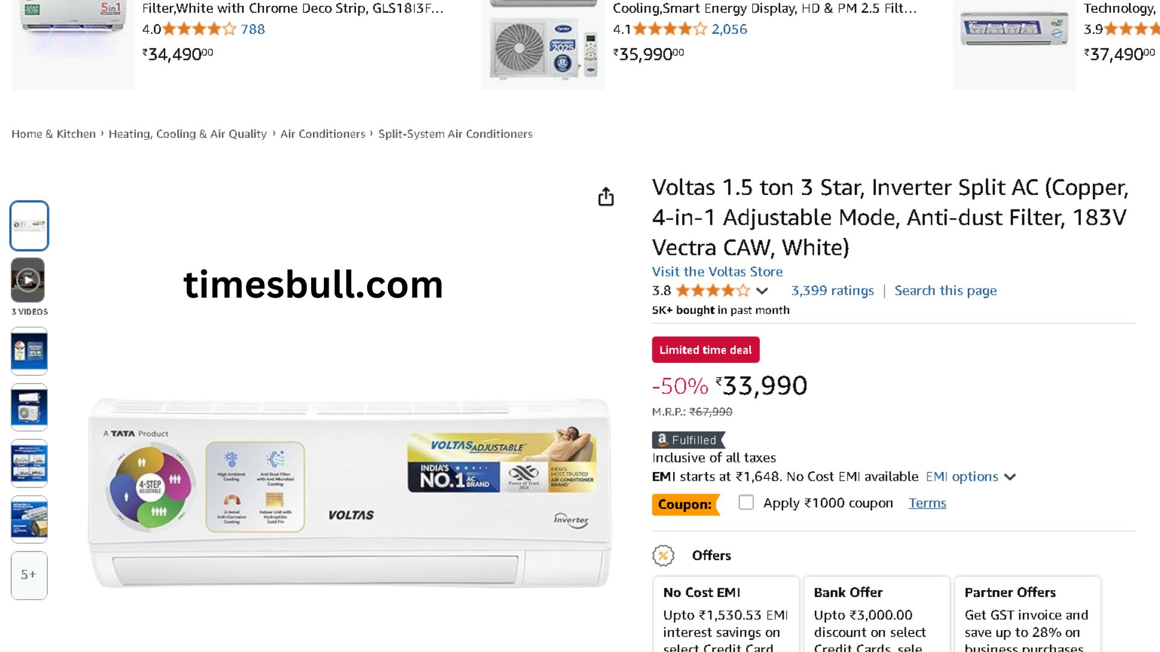
Task: Tick the Apply ₹1000 coupon checkbox
Action: point(746,502)
